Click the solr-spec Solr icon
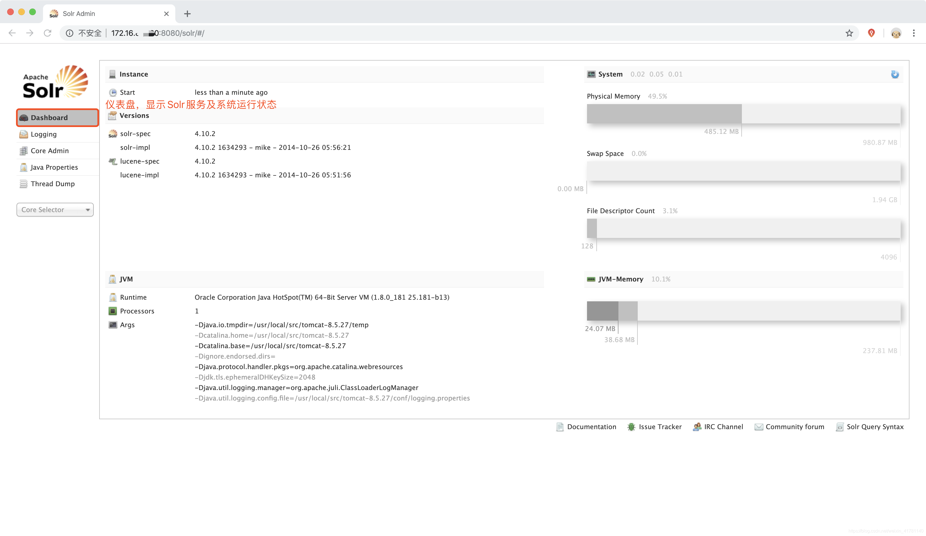The height and width of the screenshot is (536, 926). click(112, 134)
